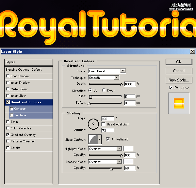This screenshot has width=196, height=188.
Task: Enable the Drop Shadow checkbox
Action: (x=8, y=76)
